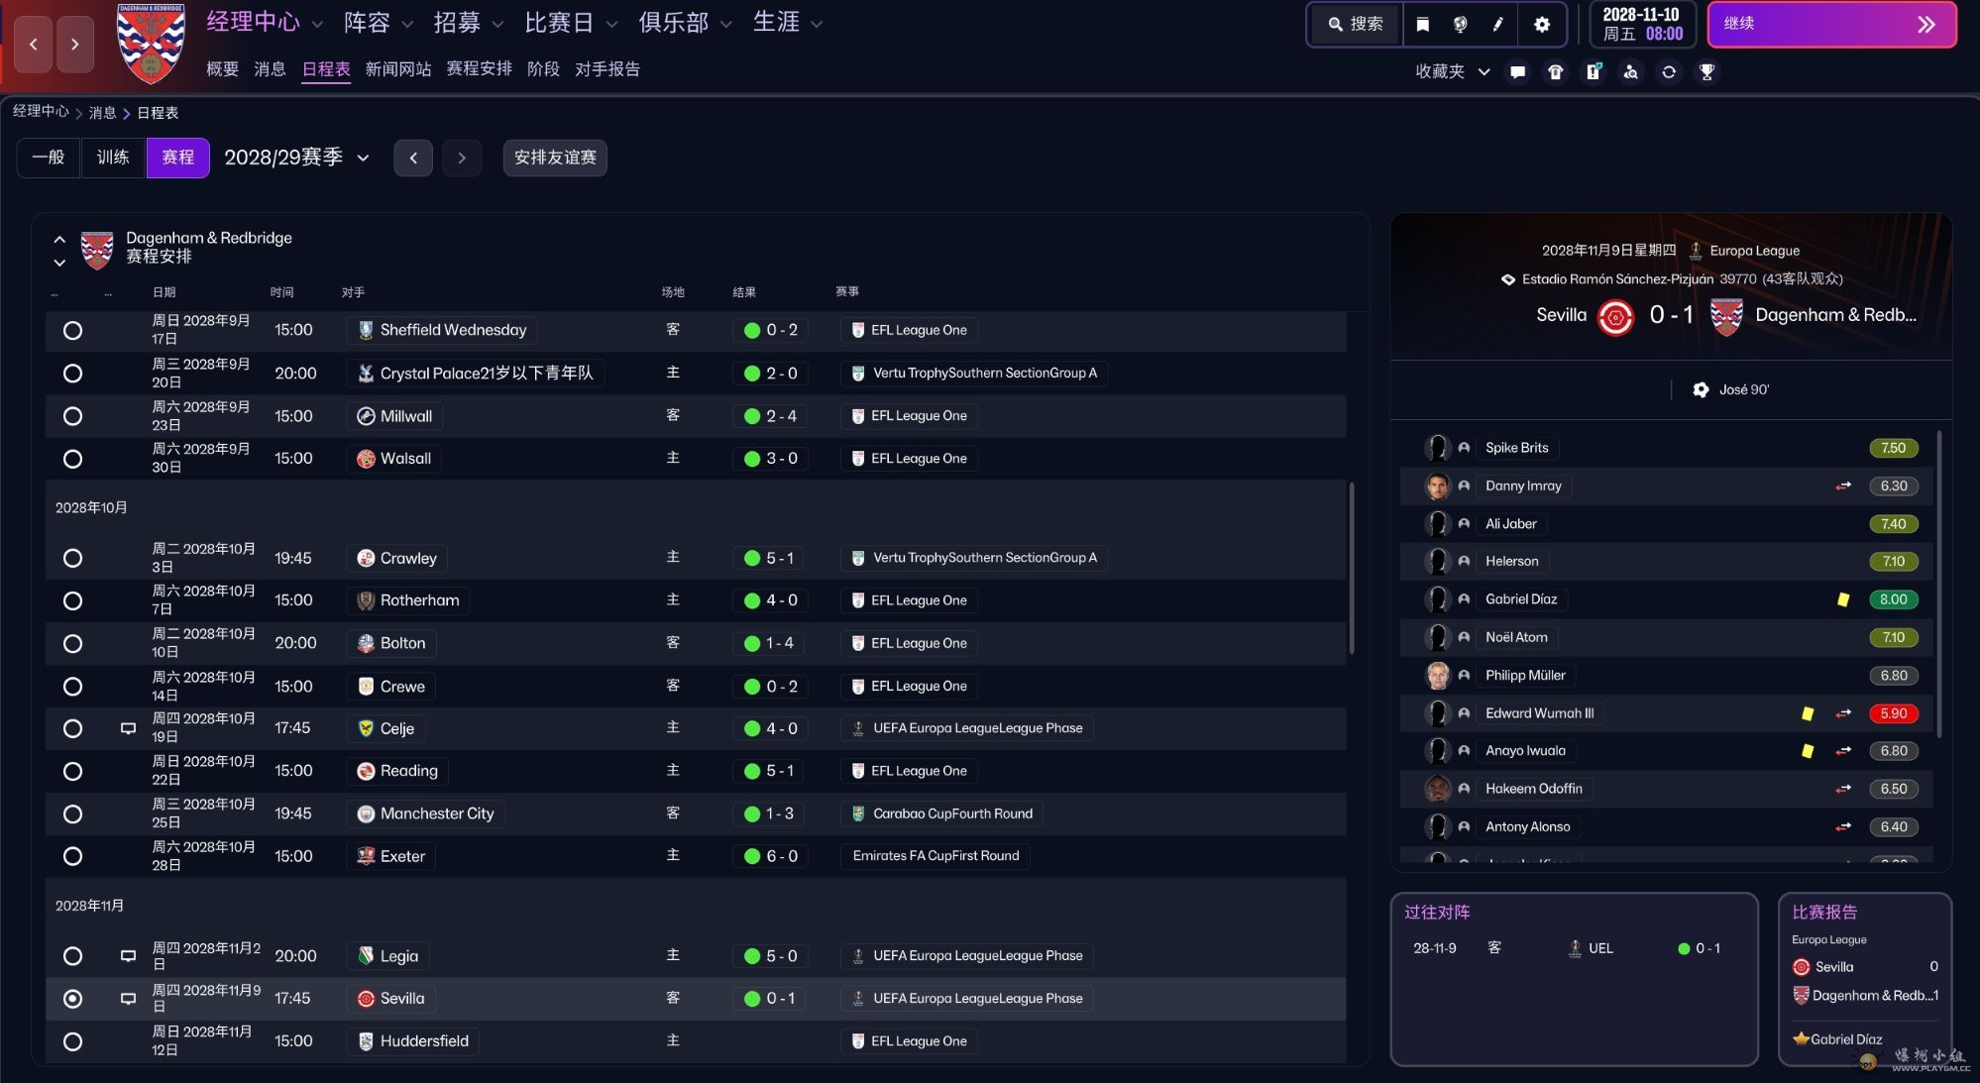The width and height of the screenshot is (1980, 1083).
Task: Open the kit shirt shortcut icon
Action: tap(1556, 71)
